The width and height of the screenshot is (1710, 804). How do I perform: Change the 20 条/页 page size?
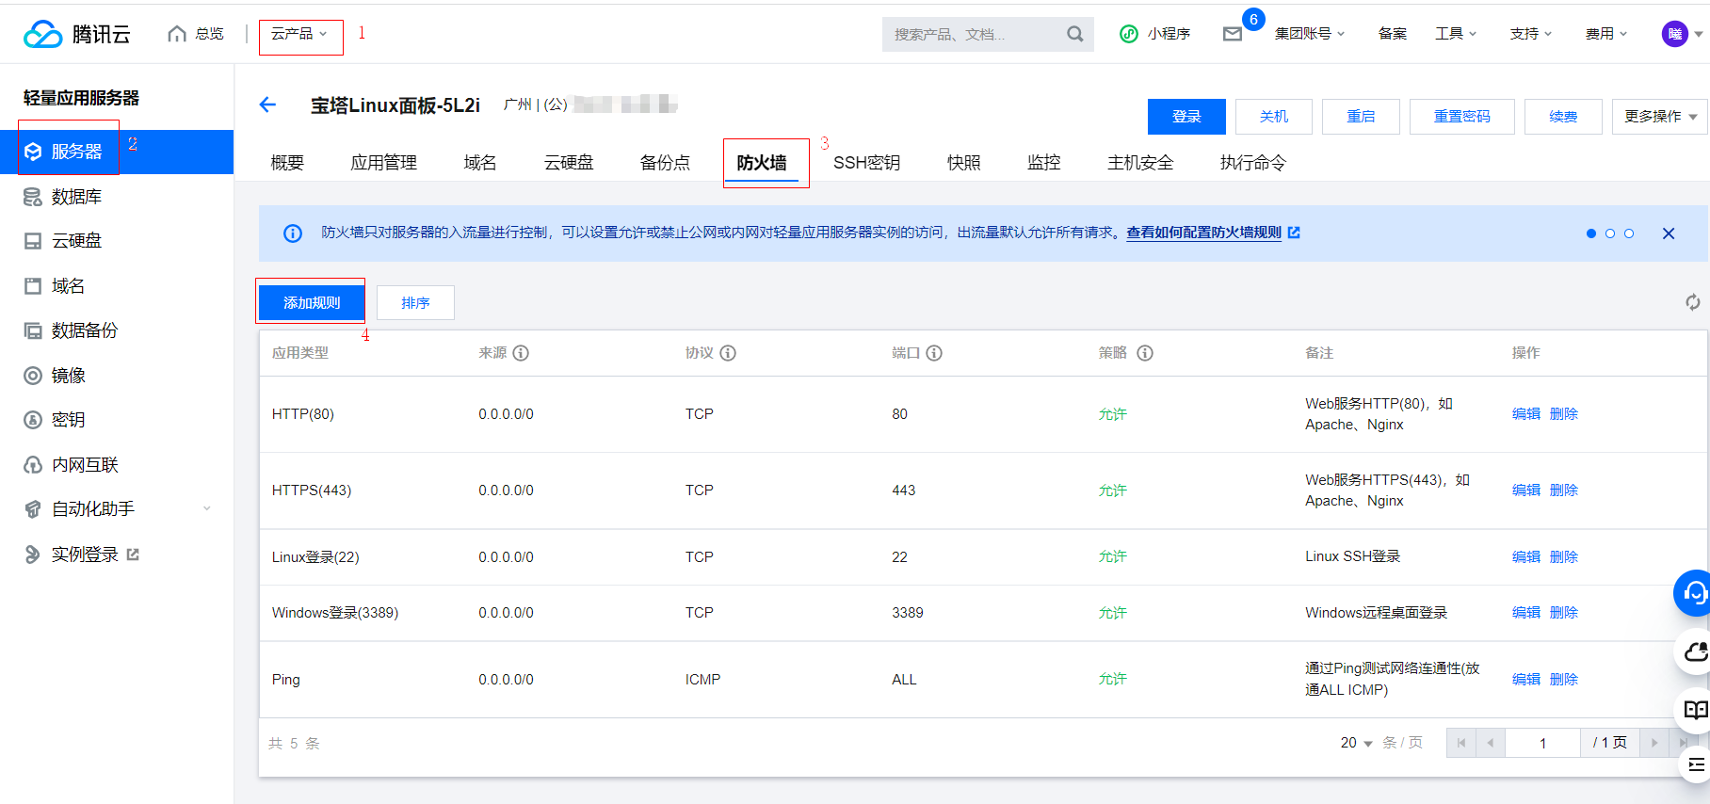coord(1356,743)
